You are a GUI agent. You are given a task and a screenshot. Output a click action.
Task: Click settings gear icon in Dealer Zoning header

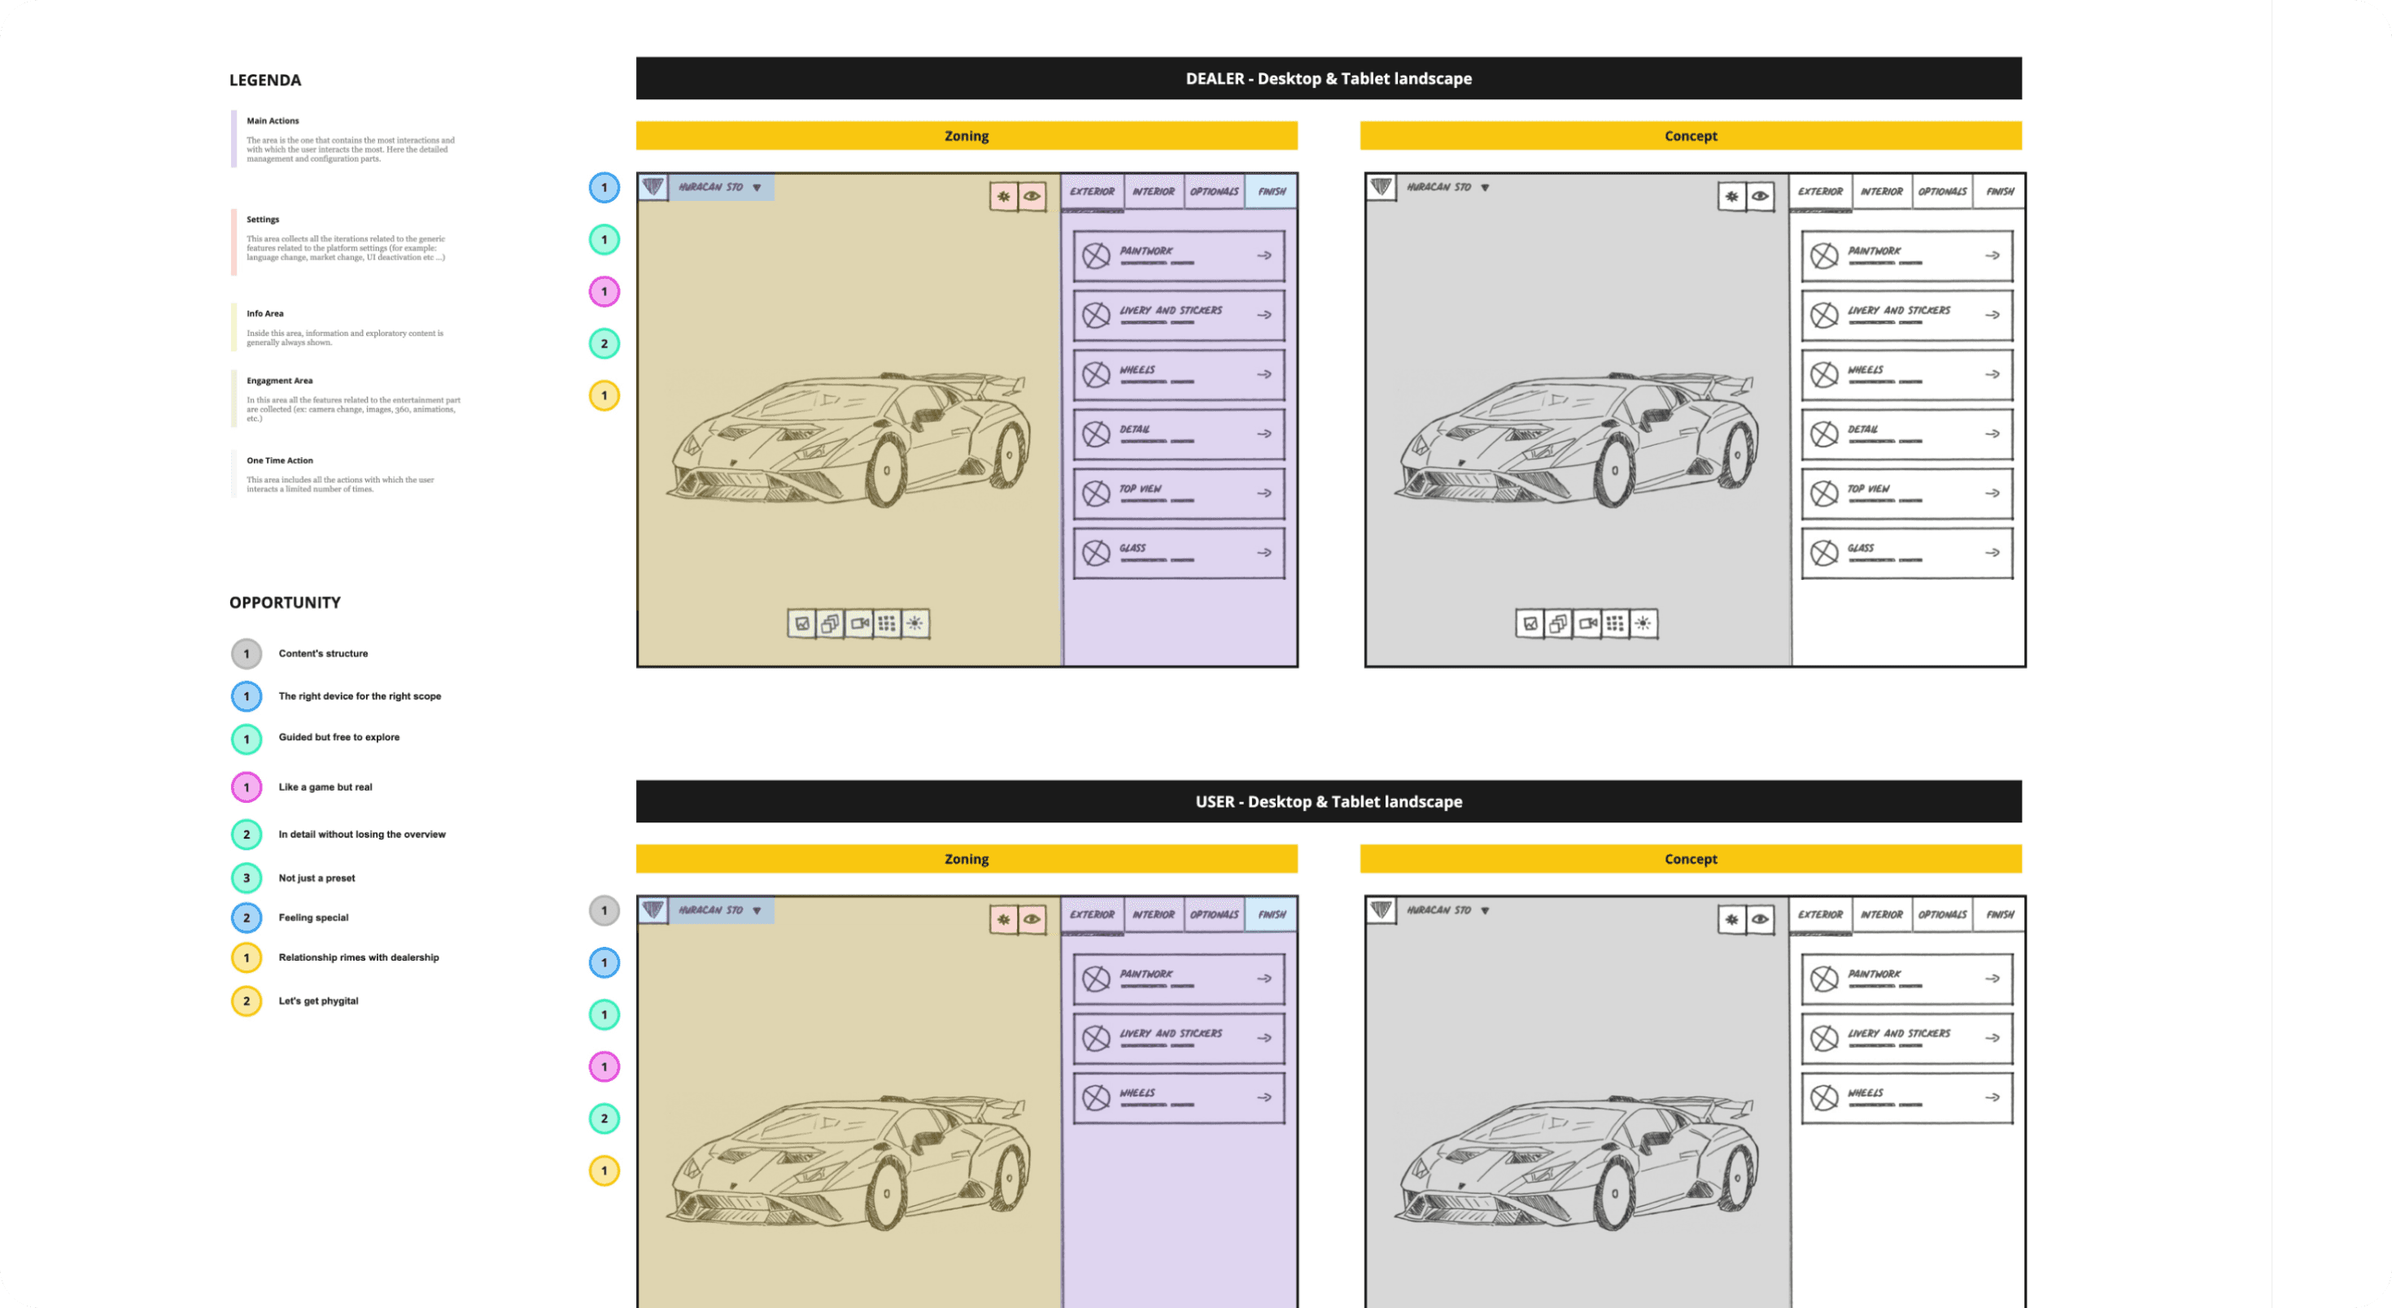[x=1004, y=197]
